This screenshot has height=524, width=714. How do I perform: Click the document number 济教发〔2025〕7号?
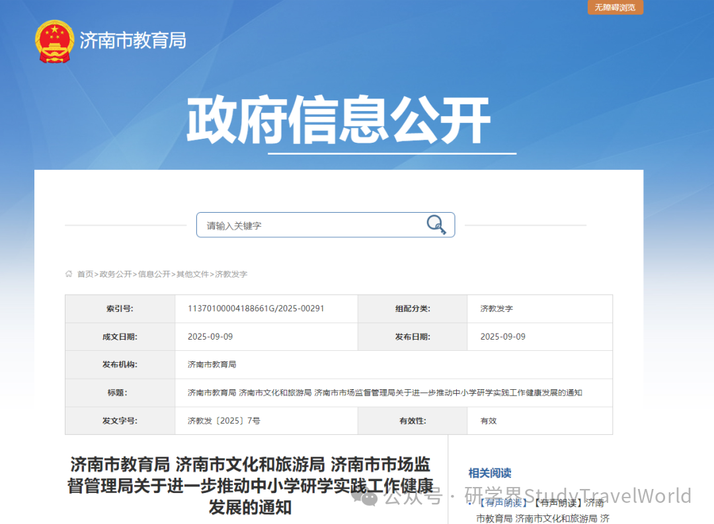pyautogui.click(x=224, y=421)
